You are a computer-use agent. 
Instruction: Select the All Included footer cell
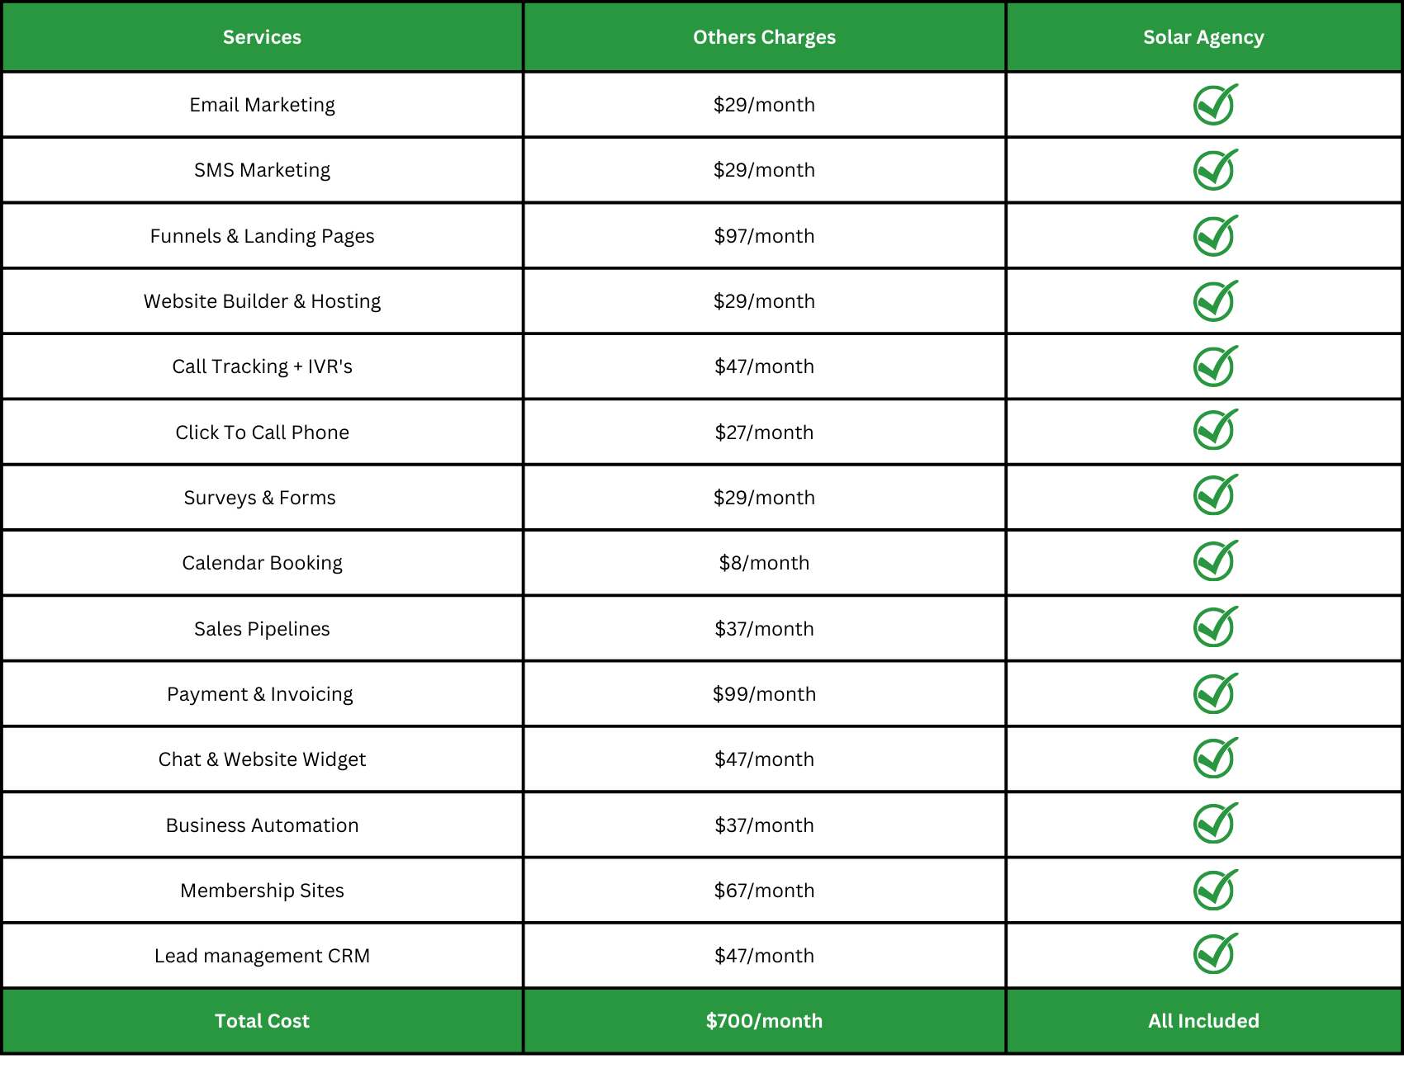coord(1203,1021)
